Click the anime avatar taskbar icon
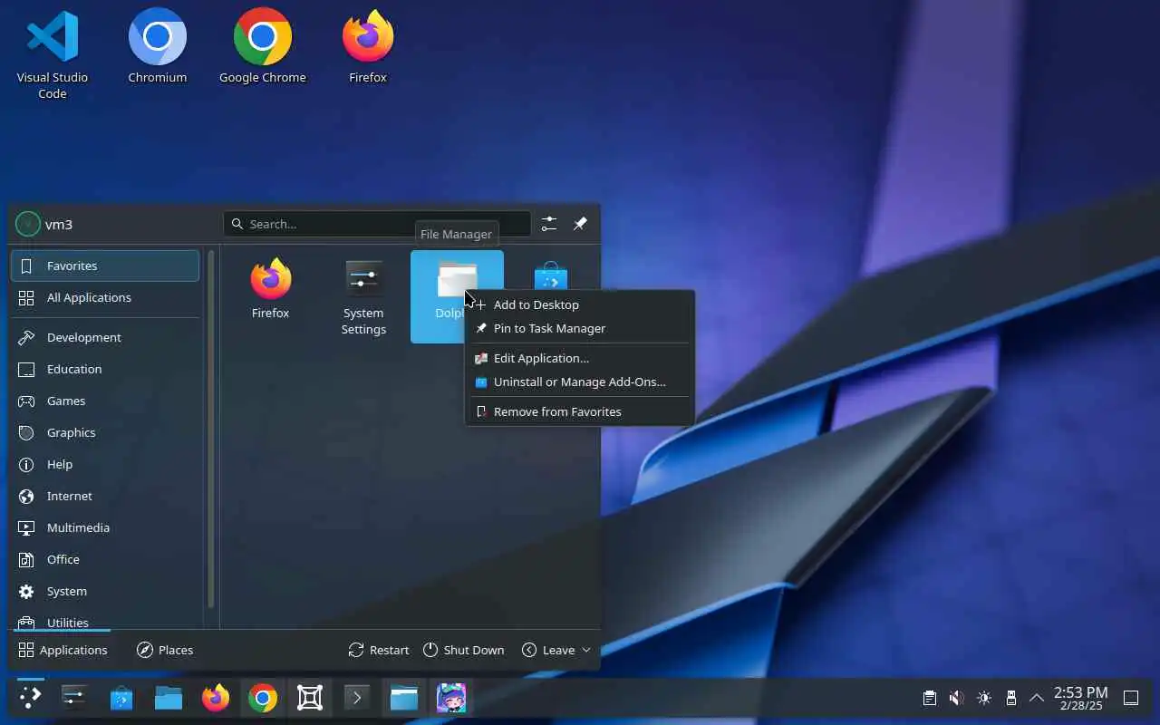Image resolution: width=1160 pixels, height=725 pixels. pyautogui.click(x=450, y=698)
